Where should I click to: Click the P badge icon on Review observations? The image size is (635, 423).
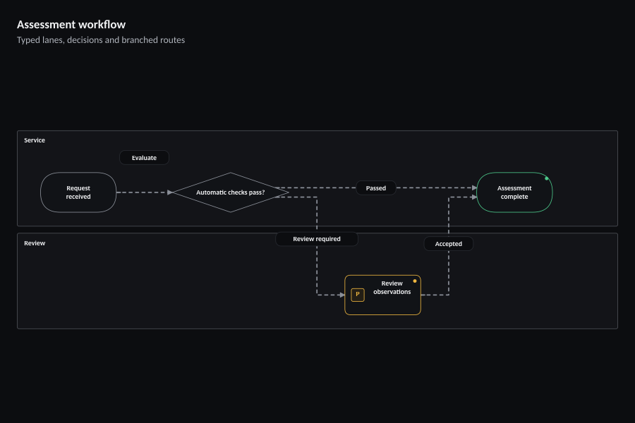point(358,295)
